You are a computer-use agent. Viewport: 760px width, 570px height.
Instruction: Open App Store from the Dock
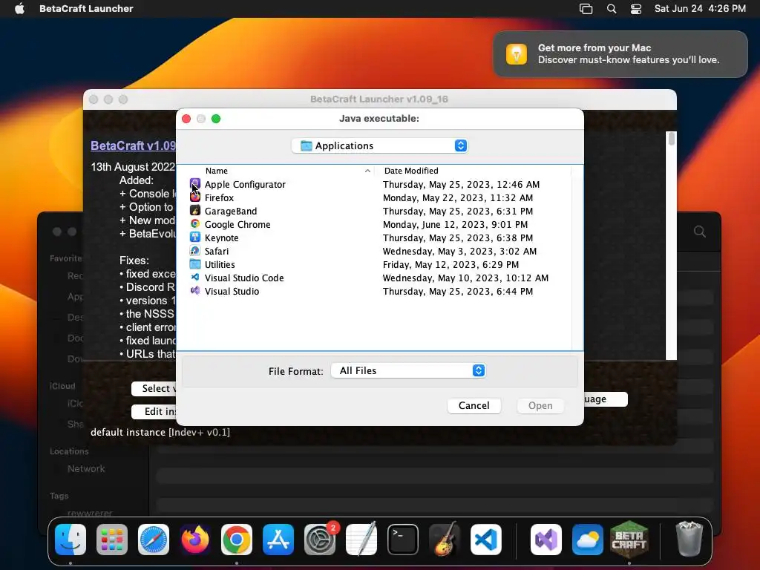[x=278, y=540]
